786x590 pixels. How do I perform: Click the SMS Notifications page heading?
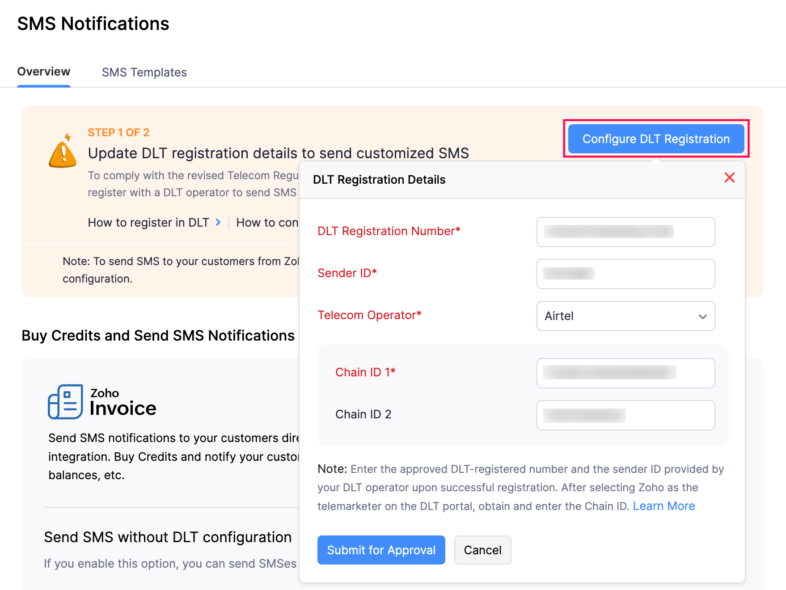pyautogui.click(x=93, y=24)
